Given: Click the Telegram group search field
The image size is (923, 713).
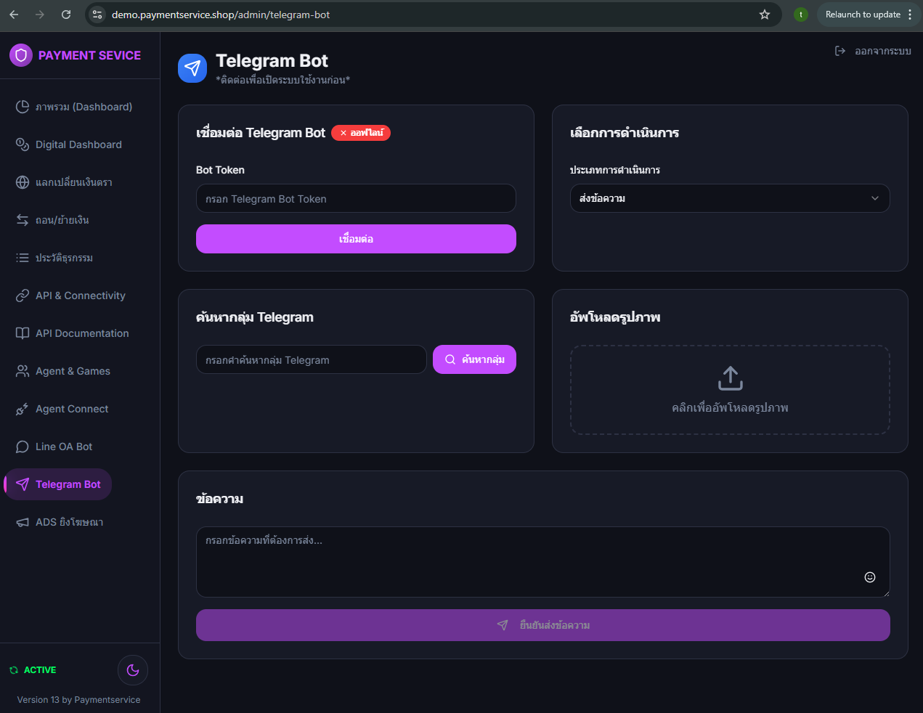Looking at the screenshot, I should tap(311, 359).
